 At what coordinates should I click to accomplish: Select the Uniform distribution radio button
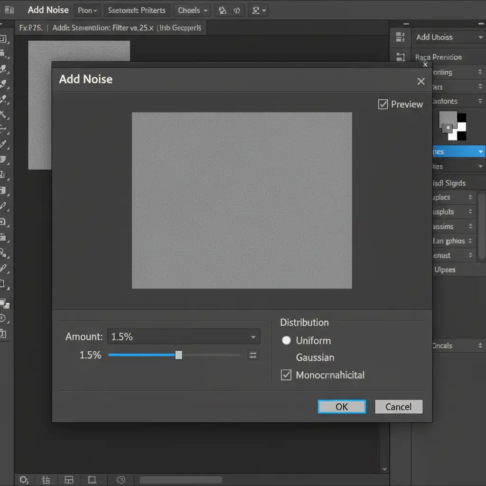coord(286,340)
